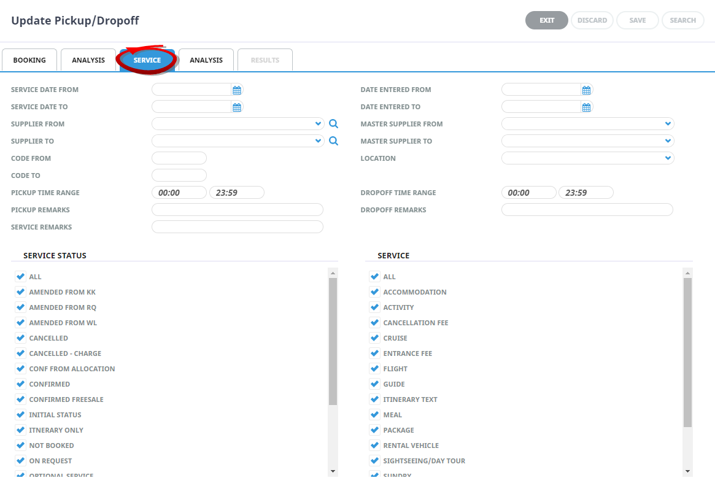The height and width of the screenshot is (494, 715).
Task: Click the Pickup Remarks text field
Action: (237, 210)
